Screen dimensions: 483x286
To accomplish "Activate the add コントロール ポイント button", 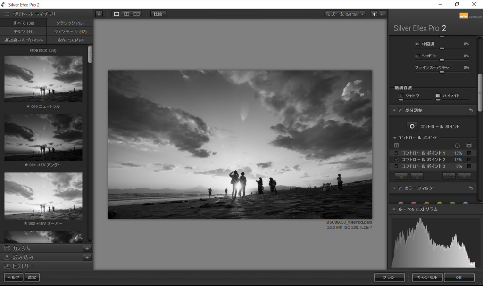I will [x=412, y=126].
